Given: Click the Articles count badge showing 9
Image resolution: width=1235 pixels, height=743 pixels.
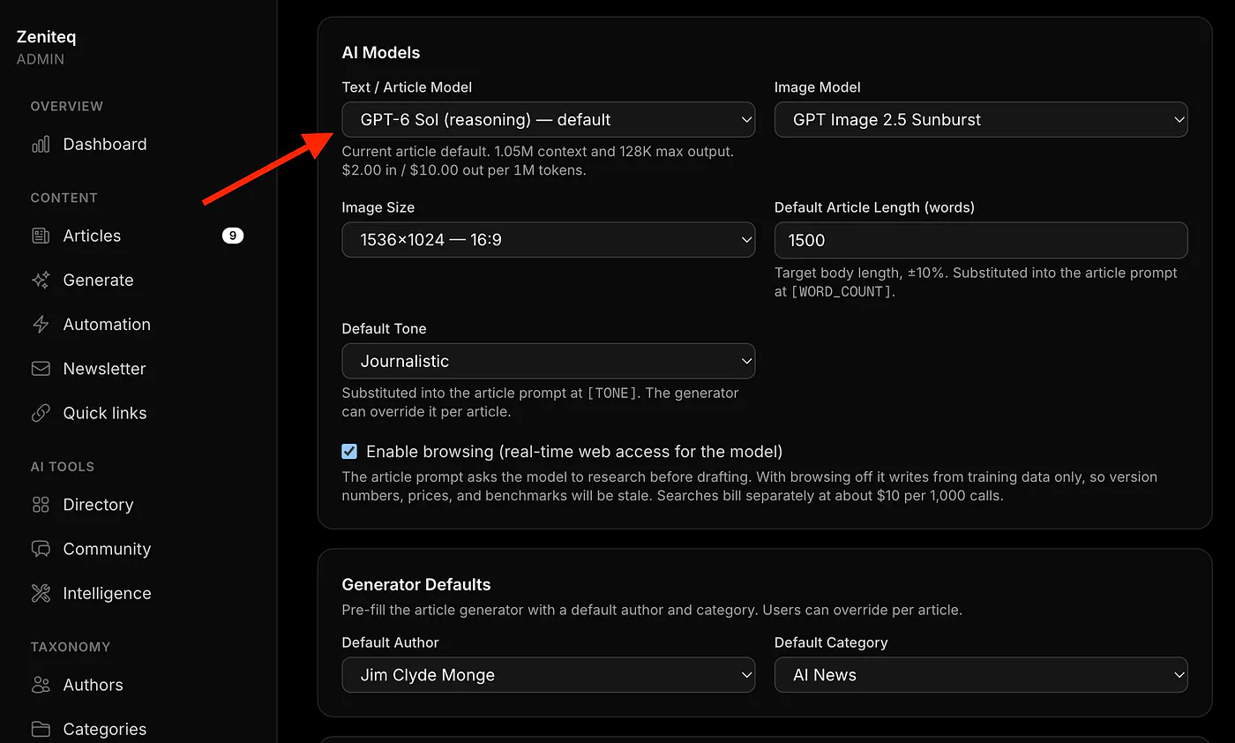Looking at the screenshot, I should (x=232, y=236).
